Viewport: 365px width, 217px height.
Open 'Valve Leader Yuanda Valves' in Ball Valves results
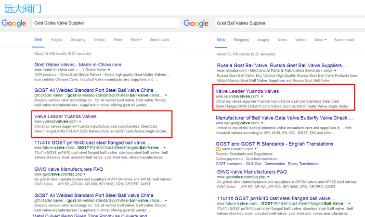pyautogui.click(x=247, y=91)
